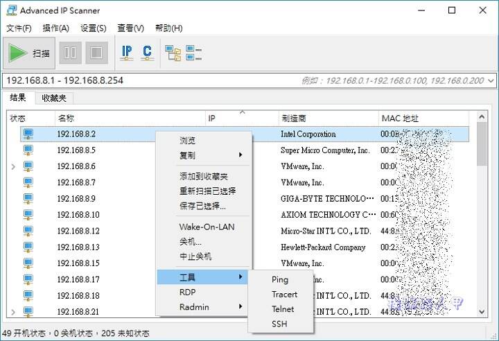The image size is (499, 341).
Task: Click computer icon for 192.168.8.17
Action: click(28, 279)
